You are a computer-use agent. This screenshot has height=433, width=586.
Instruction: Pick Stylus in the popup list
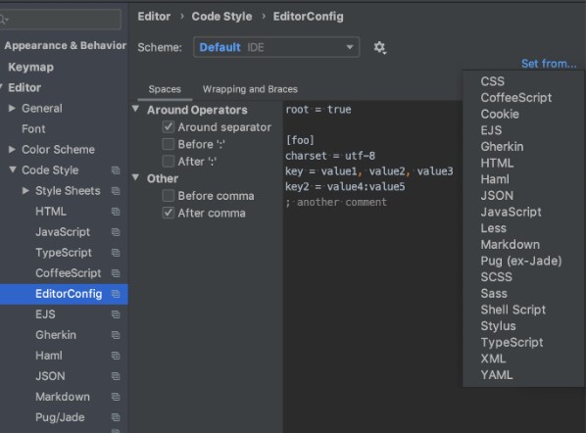[498, 326]
